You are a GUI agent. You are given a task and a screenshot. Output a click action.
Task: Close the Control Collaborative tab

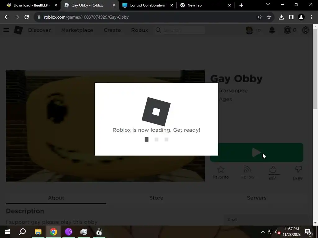[x=172, y=5]
